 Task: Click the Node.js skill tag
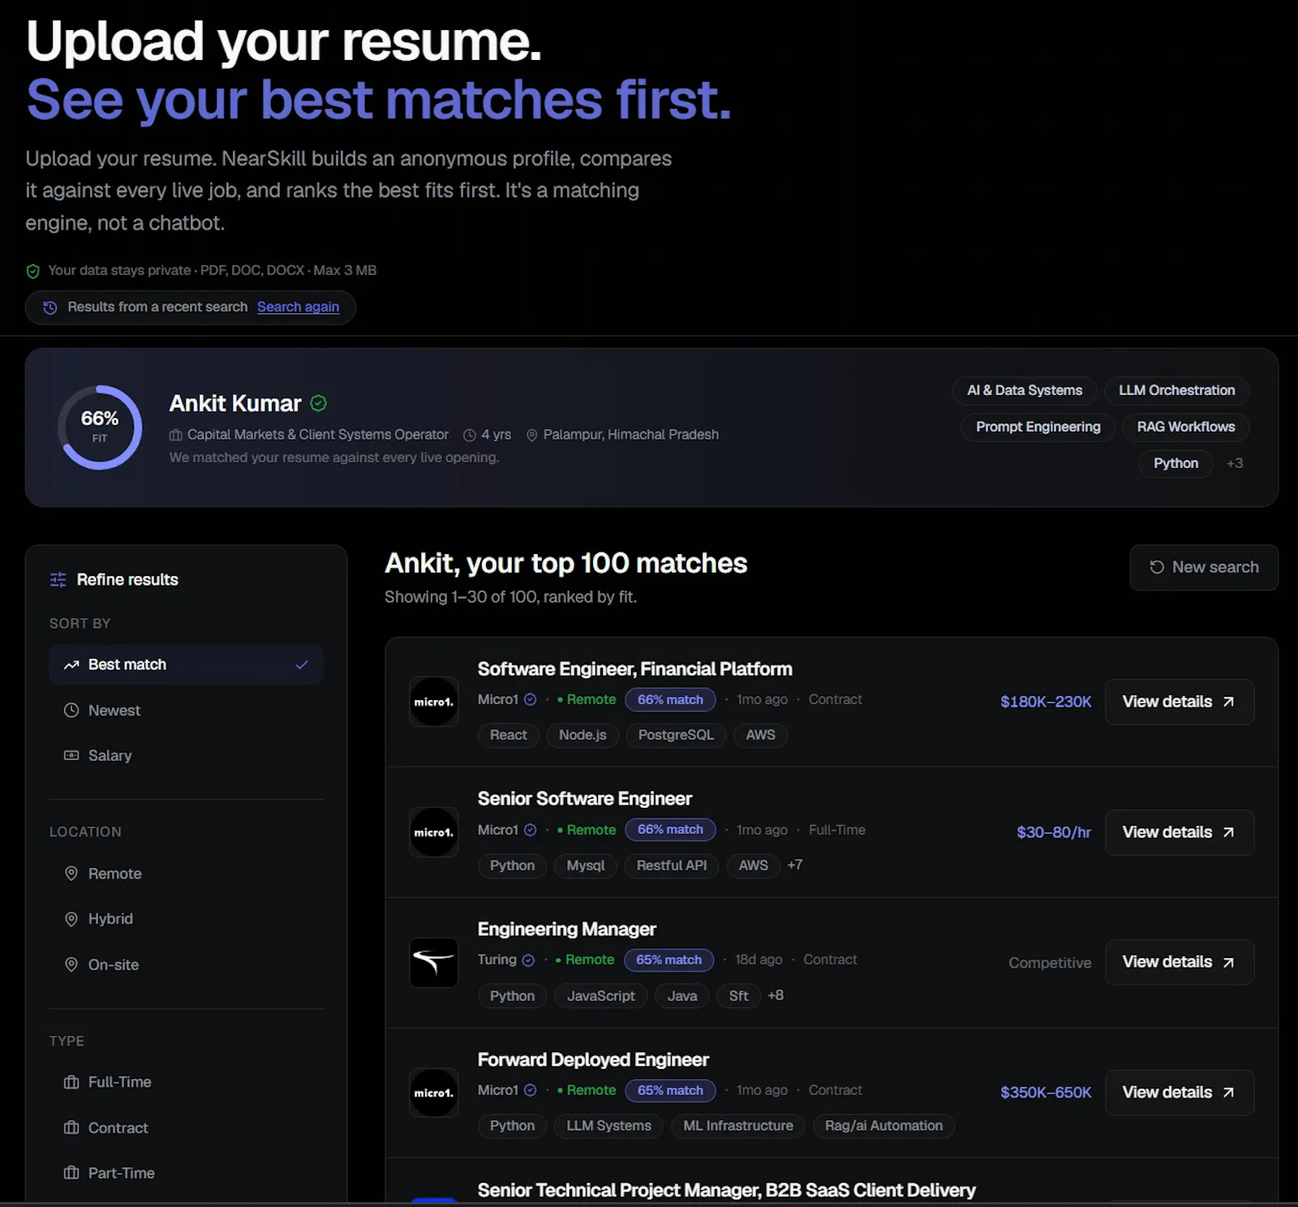click(582, 735)
